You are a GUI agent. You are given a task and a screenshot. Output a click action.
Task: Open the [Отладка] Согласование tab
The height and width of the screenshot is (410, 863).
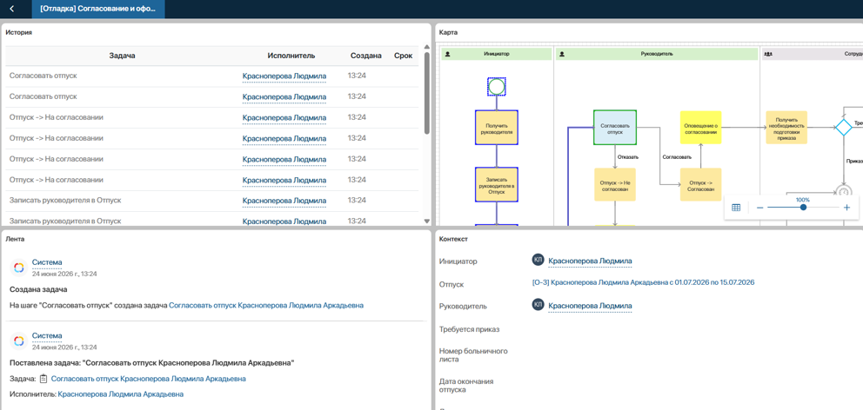point(98,10)
